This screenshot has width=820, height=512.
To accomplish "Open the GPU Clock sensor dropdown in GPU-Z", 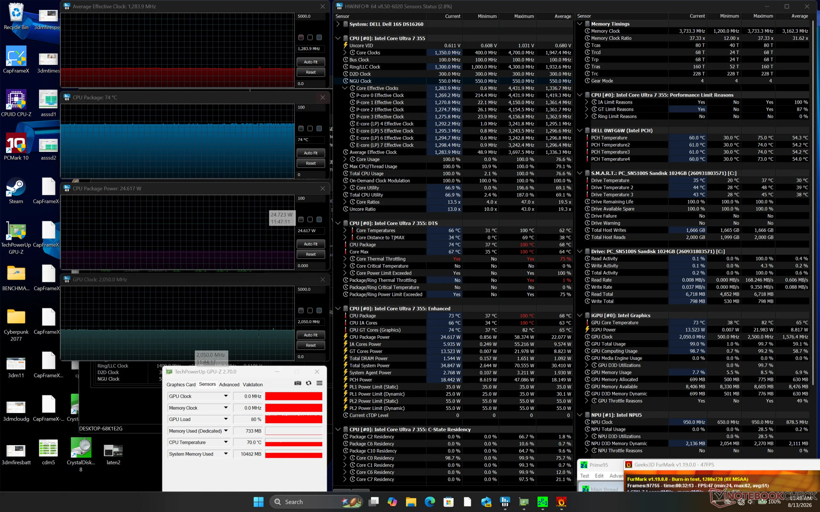I will (x=226, y=396).
